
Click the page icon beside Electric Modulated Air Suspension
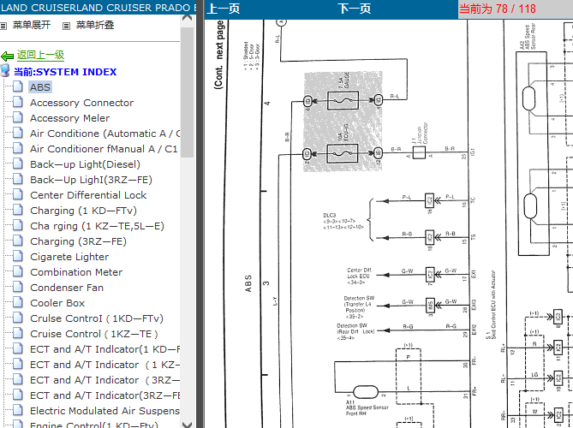point(17,410)
